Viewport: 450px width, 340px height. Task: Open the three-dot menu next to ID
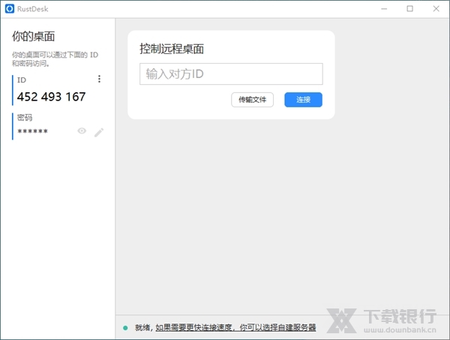point(99,79)
